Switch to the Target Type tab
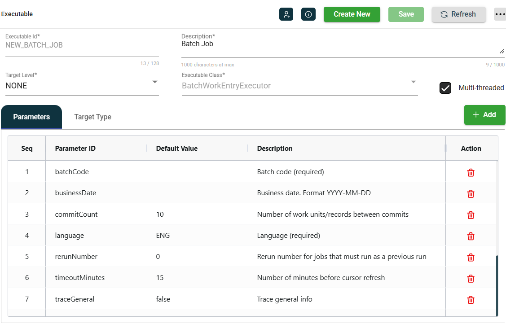The image size is (506, 324). point(92,117)
